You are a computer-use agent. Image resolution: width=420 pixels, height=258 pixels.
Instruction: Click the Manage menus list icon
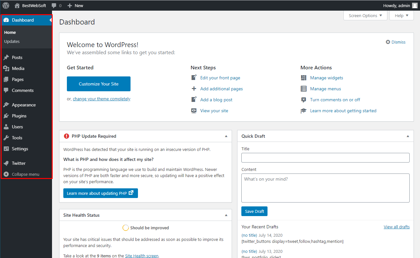(x=303, y=89)
